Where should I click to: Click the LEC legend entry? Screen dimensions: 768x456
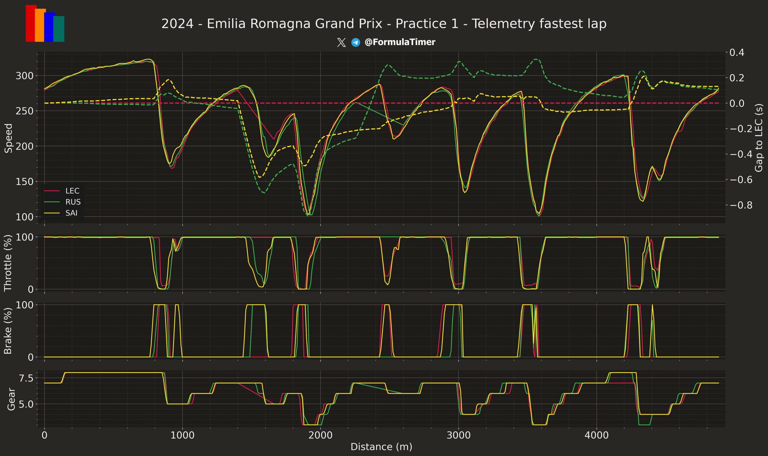coord(72,191)
